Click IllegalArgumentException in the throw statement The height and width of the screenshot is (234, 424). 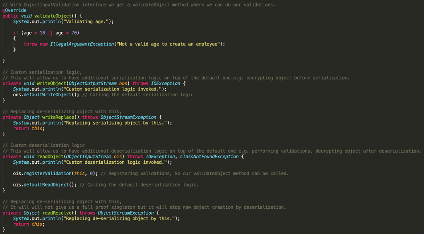coord(82,44)
